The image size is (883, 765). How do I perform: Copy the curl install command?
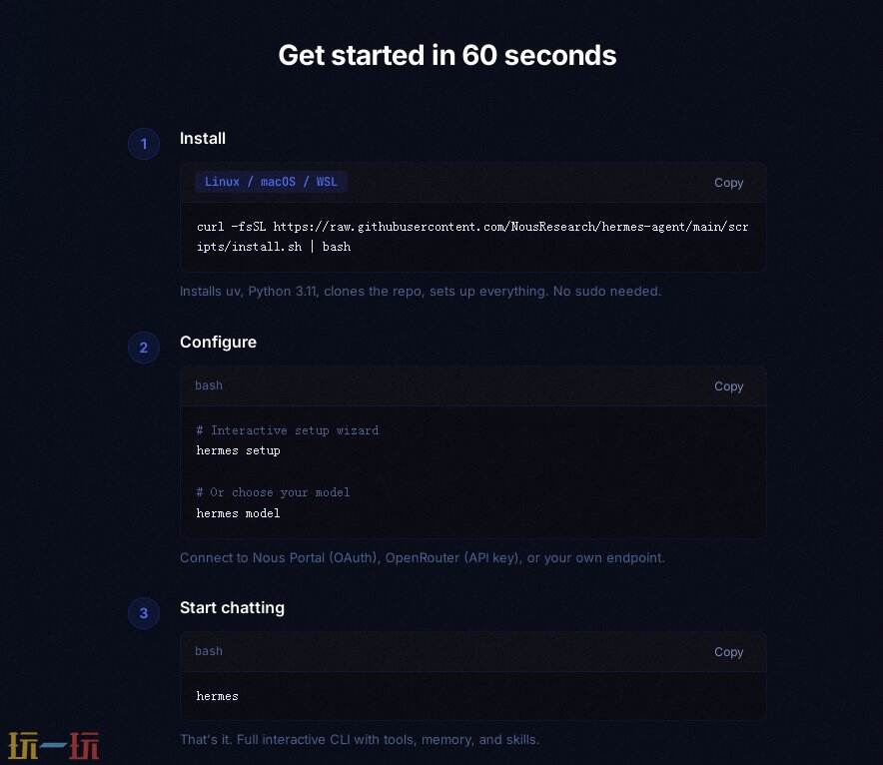[x=728, y=183]
